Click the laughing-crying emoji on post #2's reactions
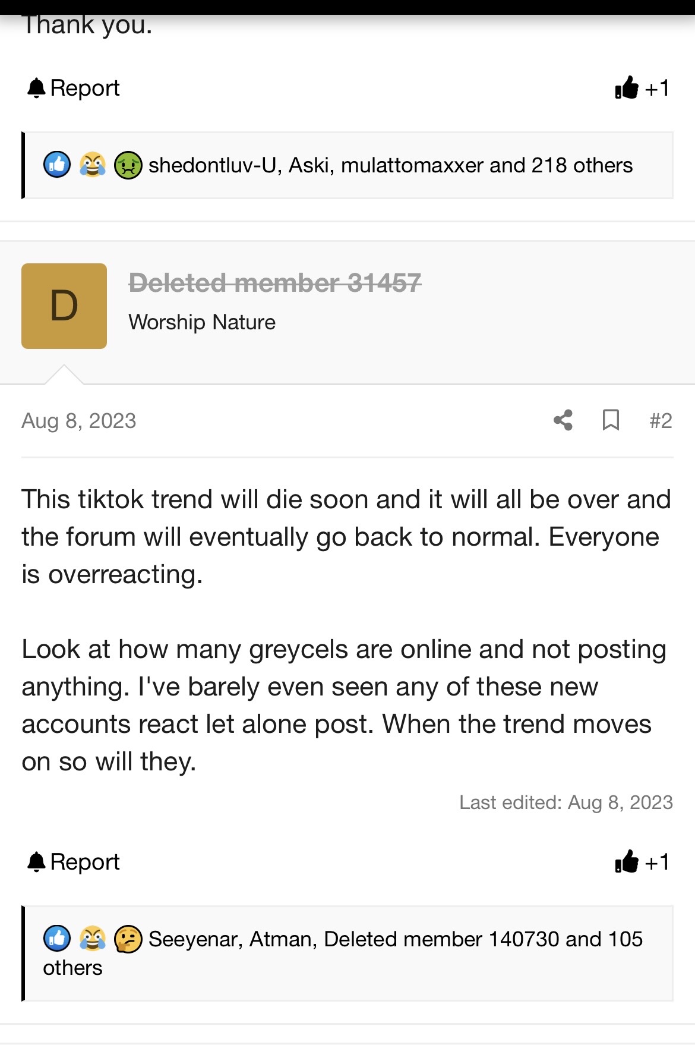The width and height of the screenshot is (695, 1045). [93, 939]
